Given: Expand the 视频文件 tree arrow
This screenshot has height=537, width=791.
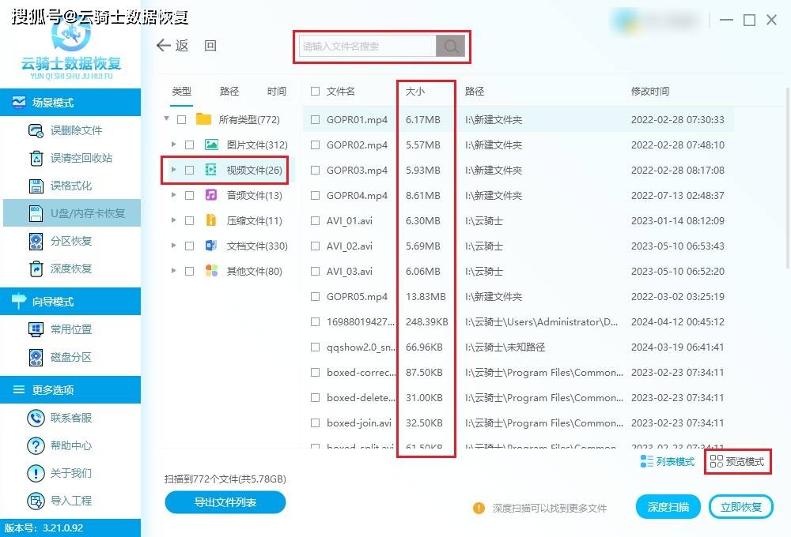Looking at the screenshot, I should coord(173,170).
